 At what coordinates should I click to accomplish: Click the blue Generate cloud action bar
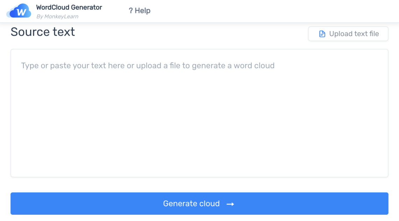point(199,204)
